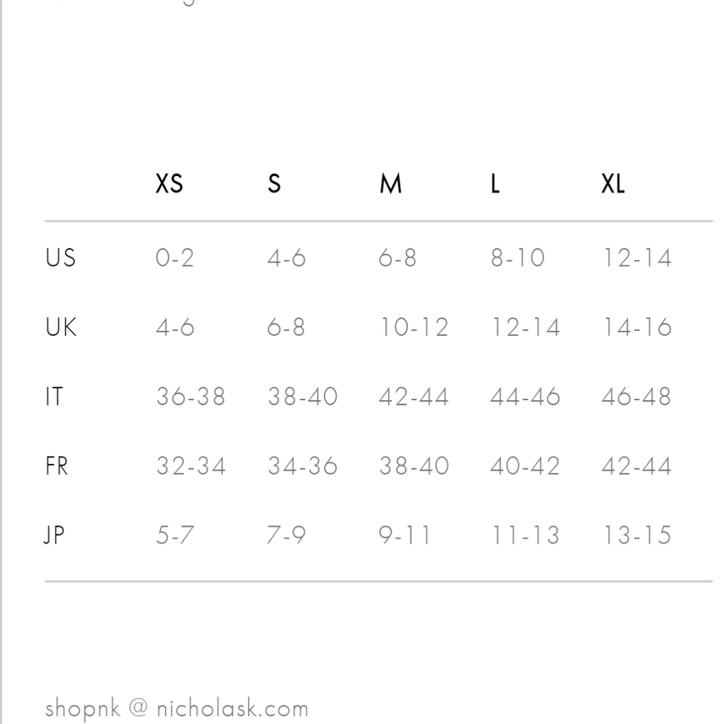Click the M size column header
Screen dimensions: 724x724
click(390, 185)
